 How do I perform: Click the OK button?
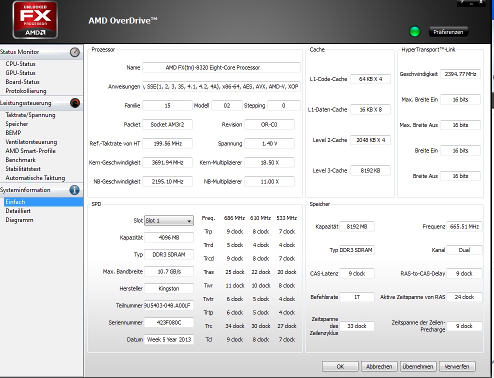[340, 366]
